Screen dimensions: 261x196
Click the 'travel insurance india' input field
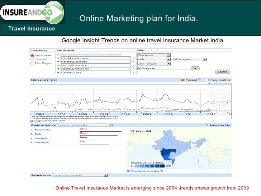[95, 62]
